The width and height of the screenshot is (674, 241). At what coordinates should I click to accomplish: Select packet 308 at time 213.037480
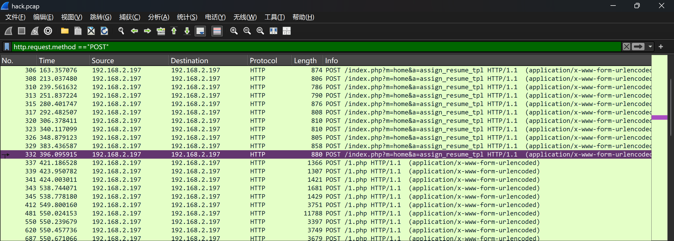coord(326,79)
